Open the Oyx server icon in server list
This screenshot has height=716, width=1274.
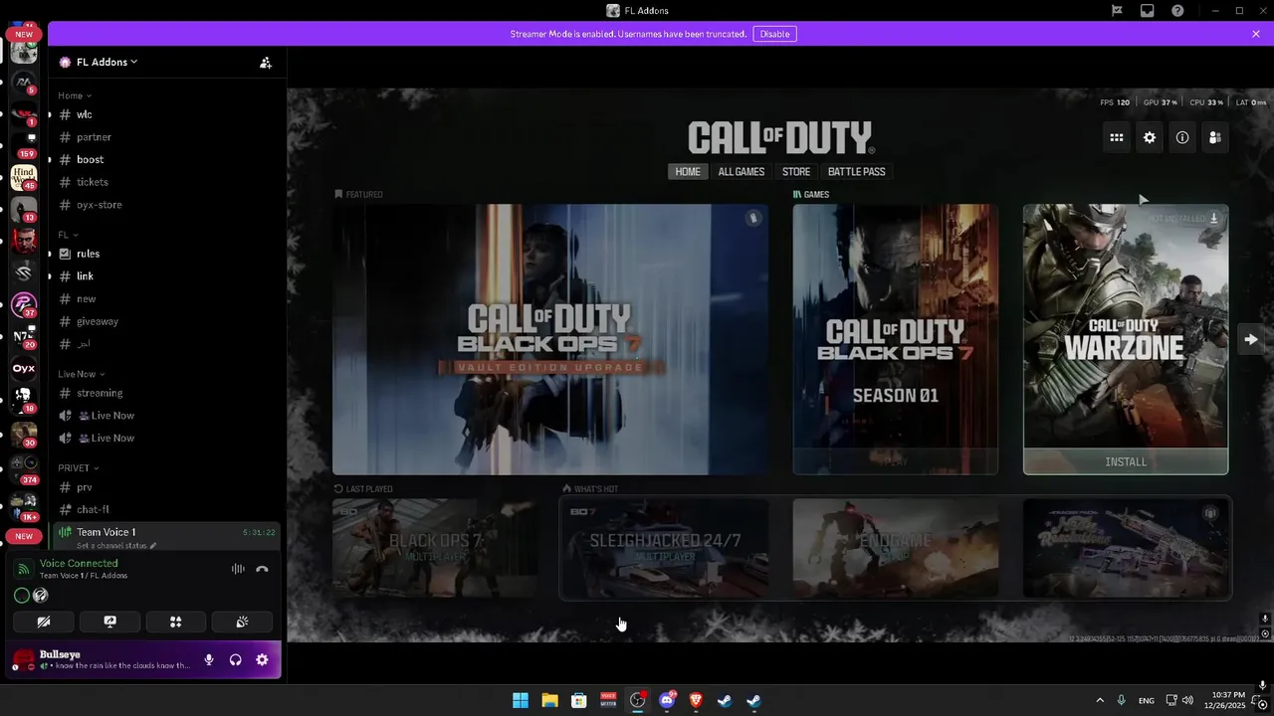(24, 368)
